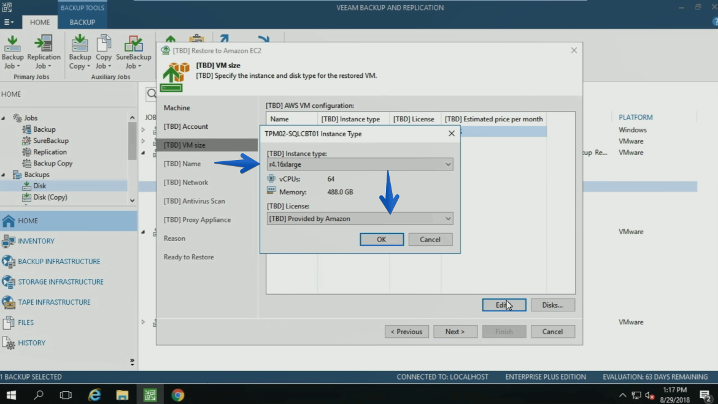Viewport: 718px width, 404px height.
Task: Select Replication in the tree
Action: tap(50, 152)
